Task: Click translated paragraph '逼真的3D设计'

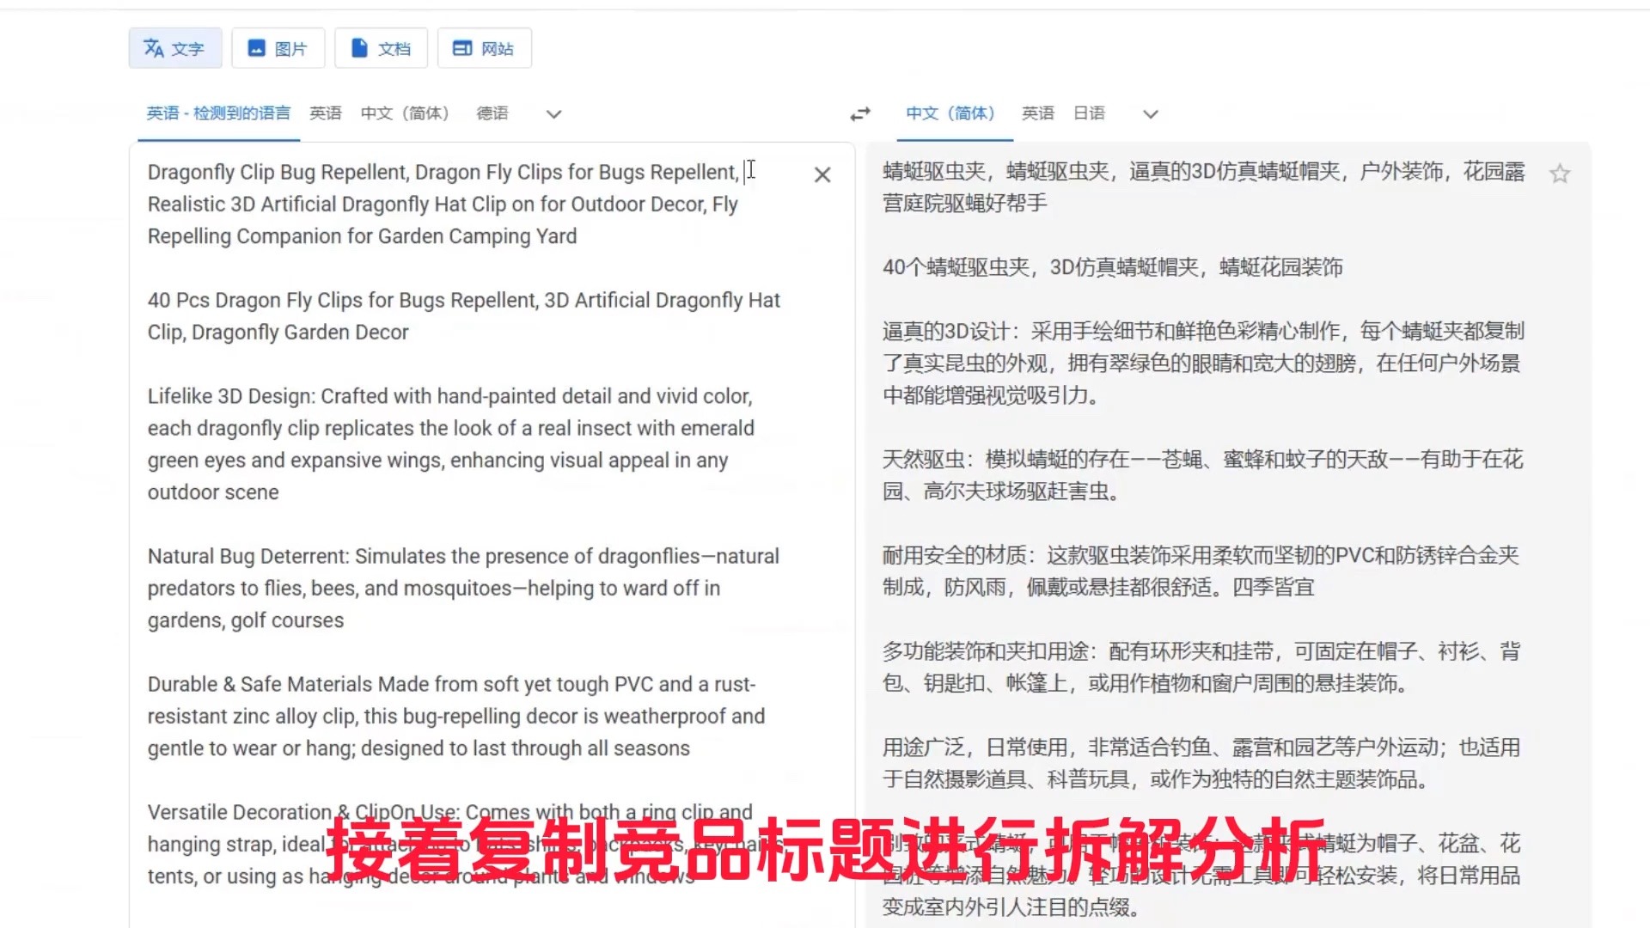Action: click(x=1203, y=363)
